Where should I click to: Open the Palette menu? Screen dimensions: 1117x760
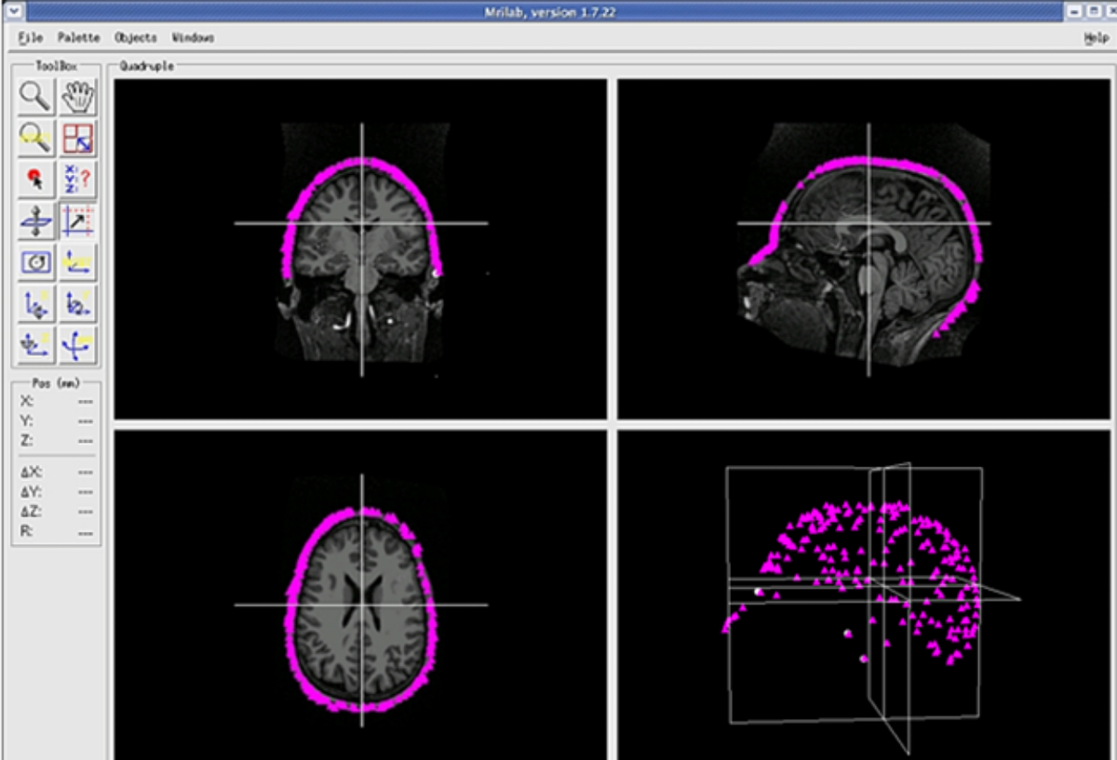point(78,38)
